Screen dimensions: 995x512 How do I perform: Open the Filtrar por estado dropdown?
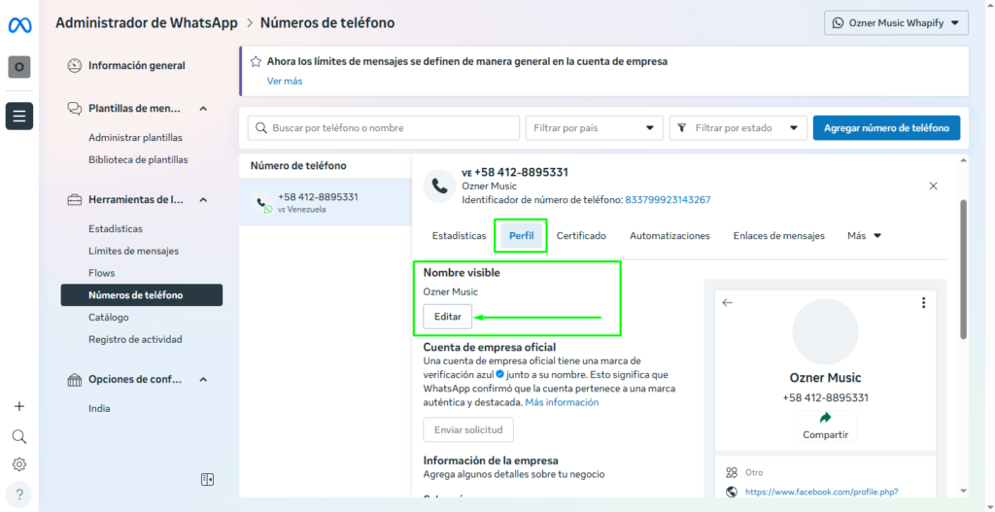pos(738,127)
